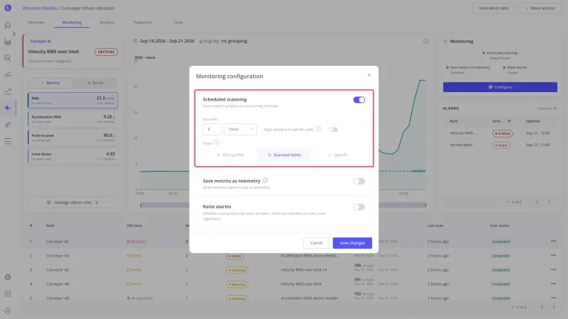Open the sliders icon in sidebar
The height and width of the screenshot is (319, 568).
[x=8, y=293]
